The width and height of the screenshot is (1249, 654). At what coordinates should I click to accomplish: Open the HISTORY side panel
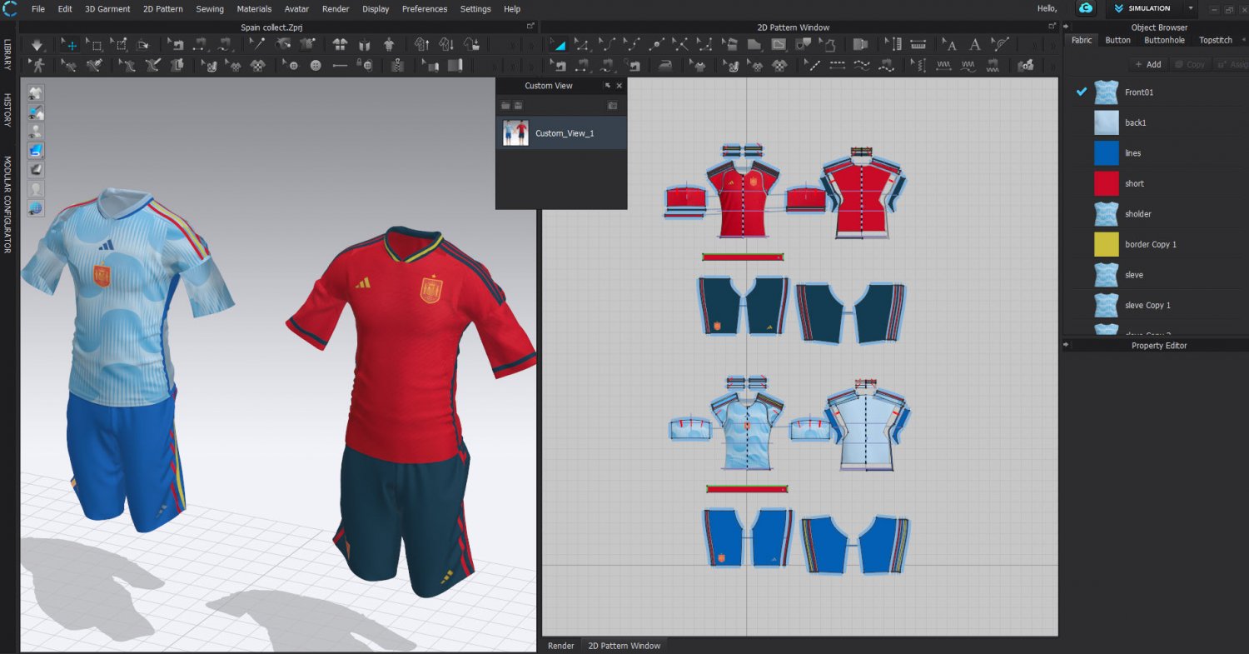click(x=7, y=109)
